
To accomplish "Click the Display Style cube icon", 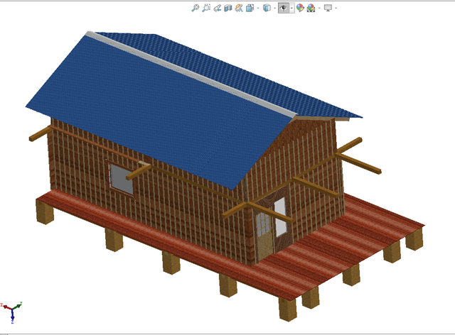I will click(x=267, y=8).
